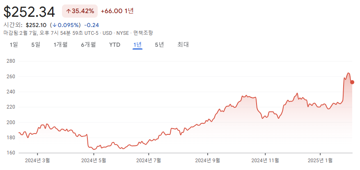This screenshot has width=360, height=170.
Task: Click the NYSE exchange text
Action: click(x=123, y=33)
